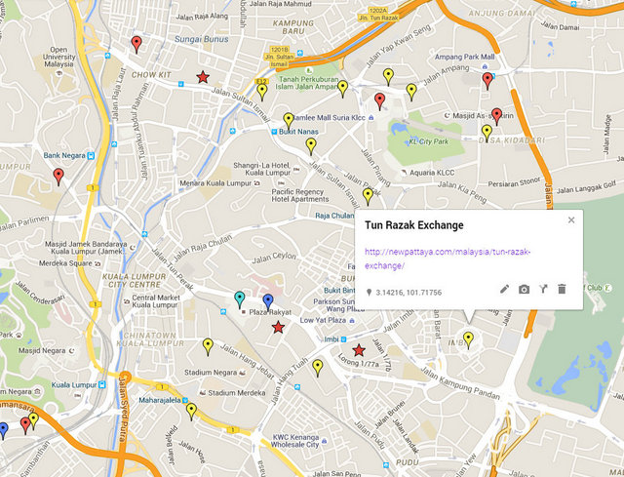
Task: Delete the place with the trash icon
Action: [x=562, y=289]
